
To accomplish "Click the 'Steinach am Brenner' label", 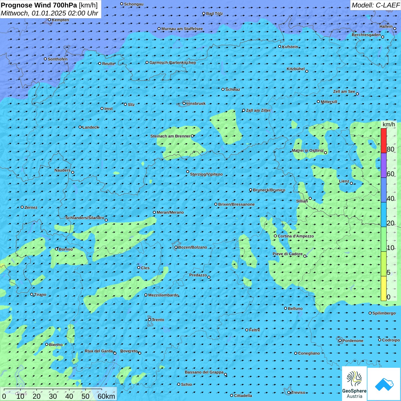I will tap(170, 136).
